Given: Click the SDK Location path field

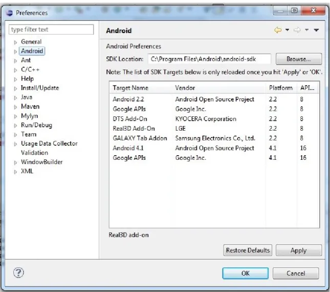Looking at the screenshot, I should coord(209,59).
